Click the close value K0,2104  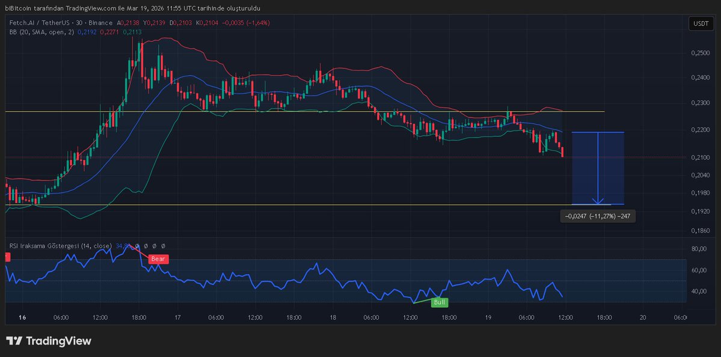coord(208,22)
